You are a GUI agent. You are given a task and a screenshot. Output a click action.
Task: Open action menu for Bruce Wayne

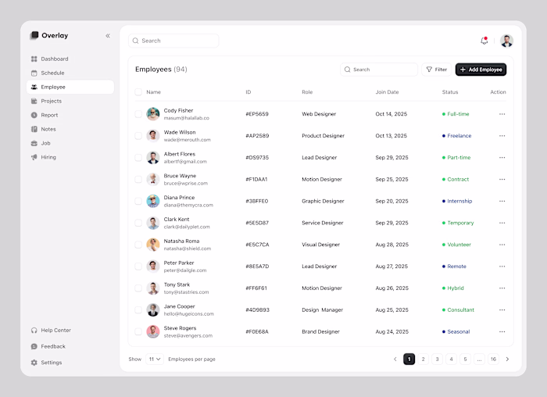tap(502, 179)
